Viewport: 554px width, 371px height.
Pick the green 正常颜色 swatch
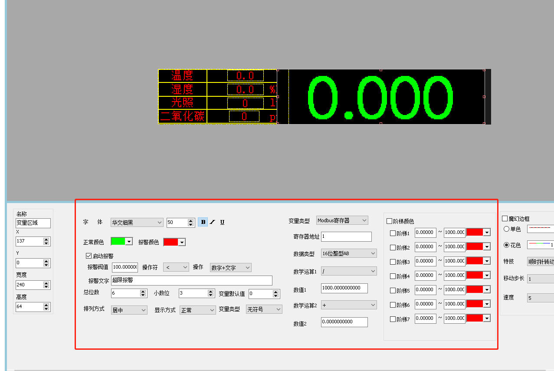[x=121, y=242]
